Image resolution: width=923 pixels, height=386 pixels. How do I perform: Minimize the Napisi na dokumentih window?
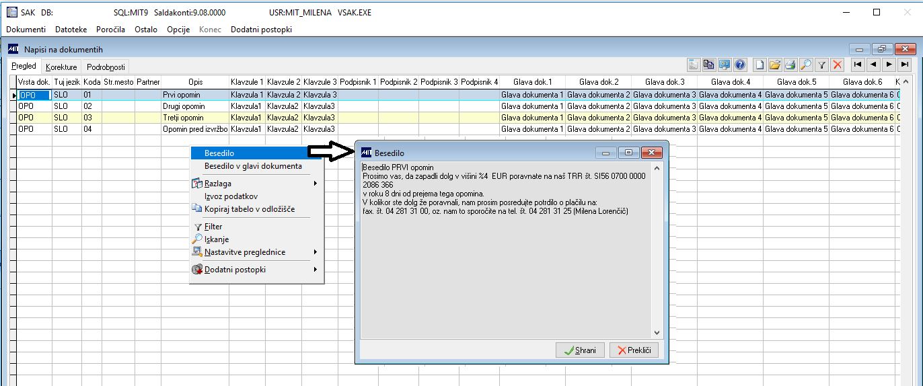pos(859,49)
